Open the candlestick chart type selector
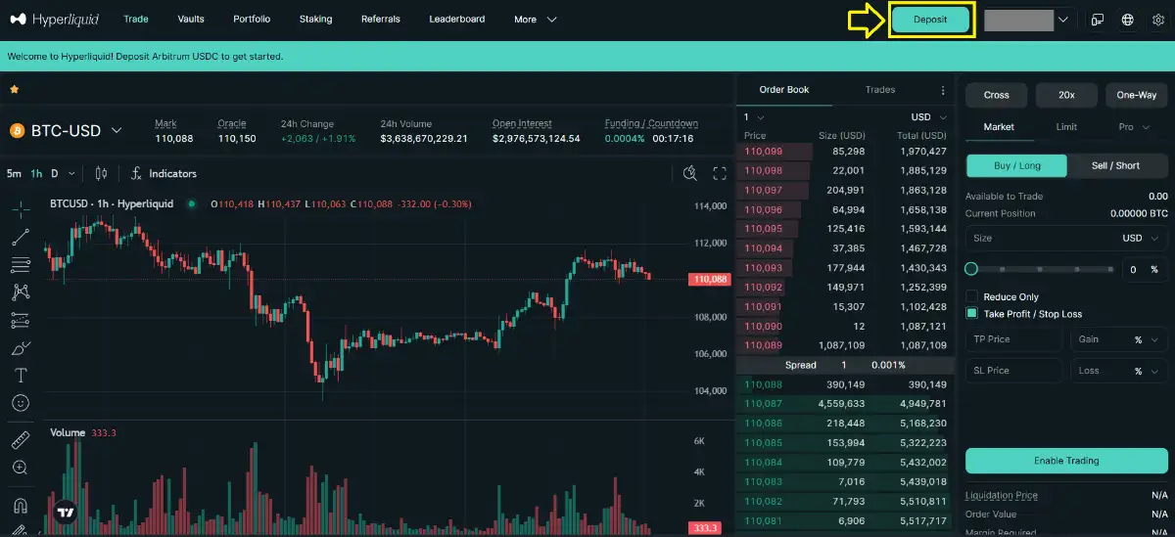The height and width of the screenshot is (537, 1175). [x=101, y=173]
